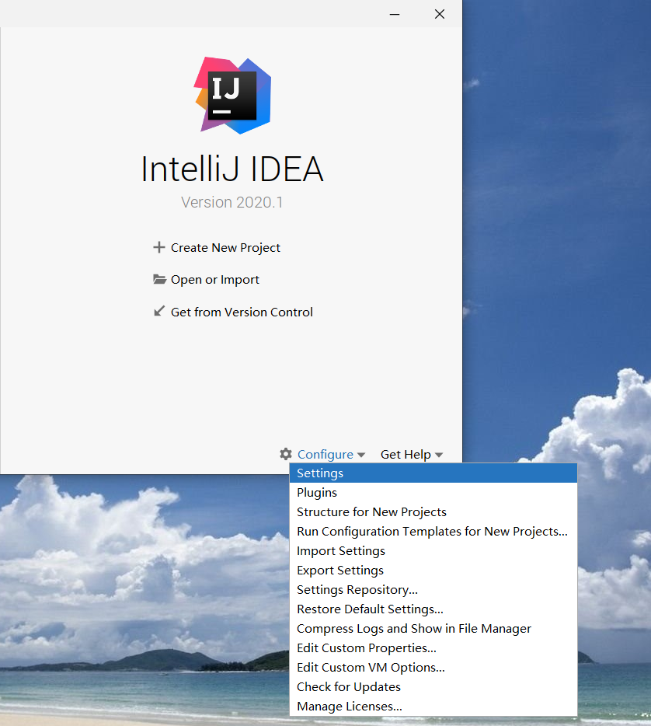Image resolution: width=651 pixels, height=726 pixels.
Task: Open Settings from the Configure menu
Action: click(433, 473)
